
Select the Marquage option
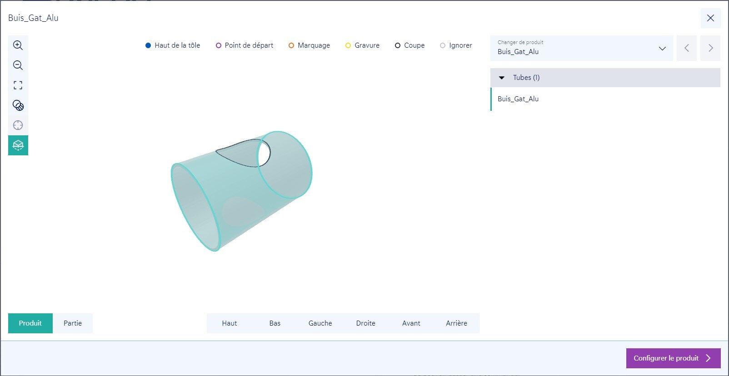point(309,45)
